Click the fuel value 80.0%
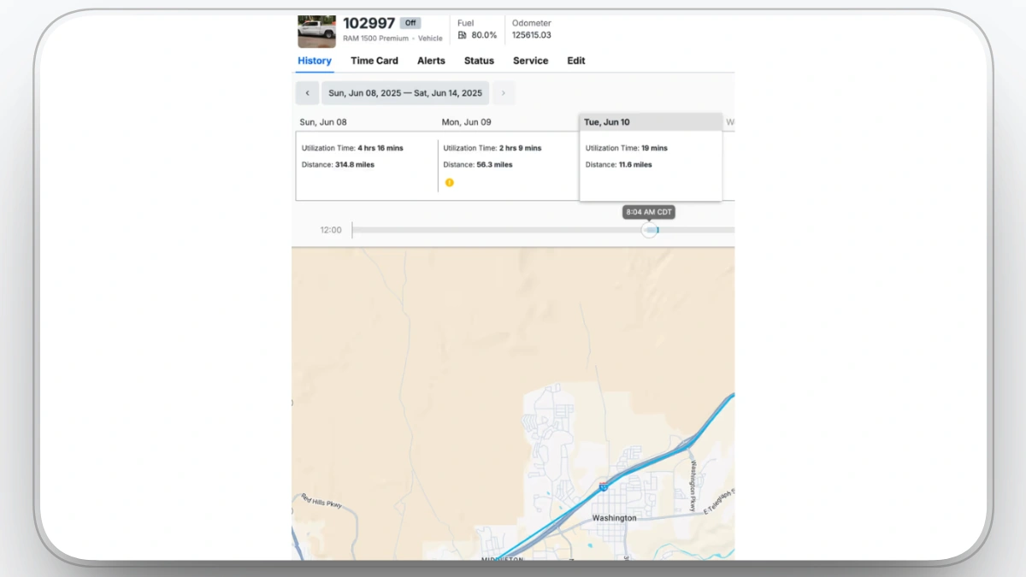This screenshot has width=1026, height=577. (x=484, y=35)
